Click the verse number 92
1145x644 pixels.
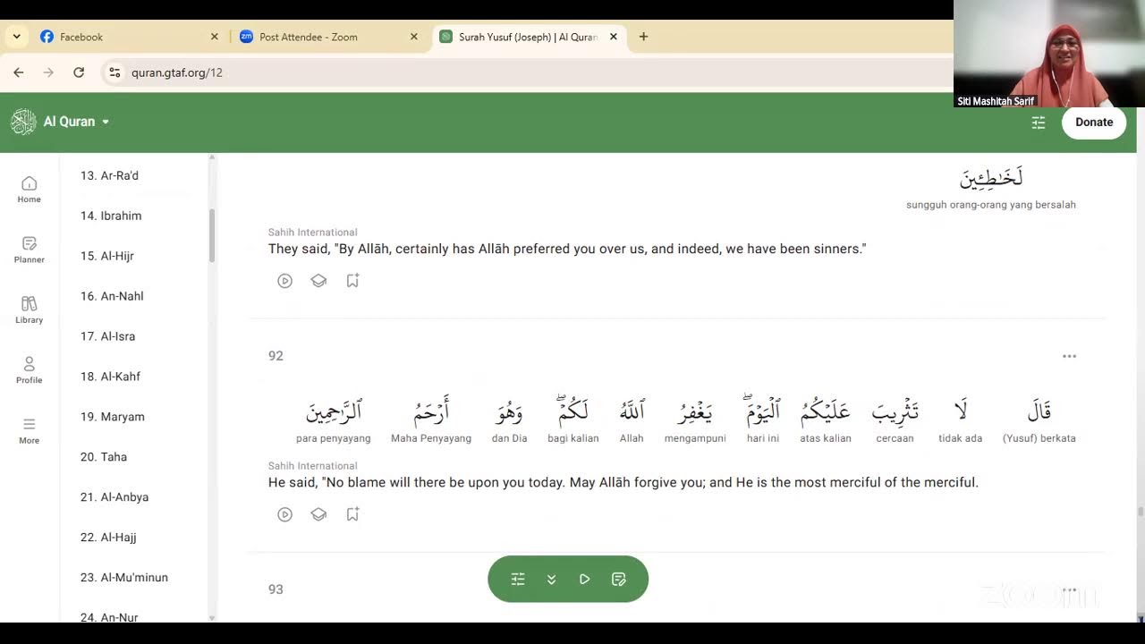click(x=276, y=356)
